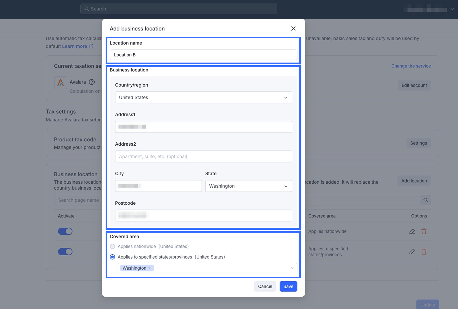Open the State dropdown showing Washington

pos(248,186)
